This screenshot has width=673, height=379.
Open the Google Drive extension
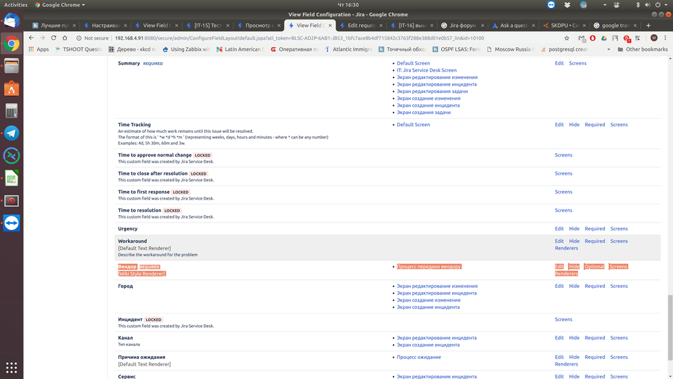(x=604, y=38)
